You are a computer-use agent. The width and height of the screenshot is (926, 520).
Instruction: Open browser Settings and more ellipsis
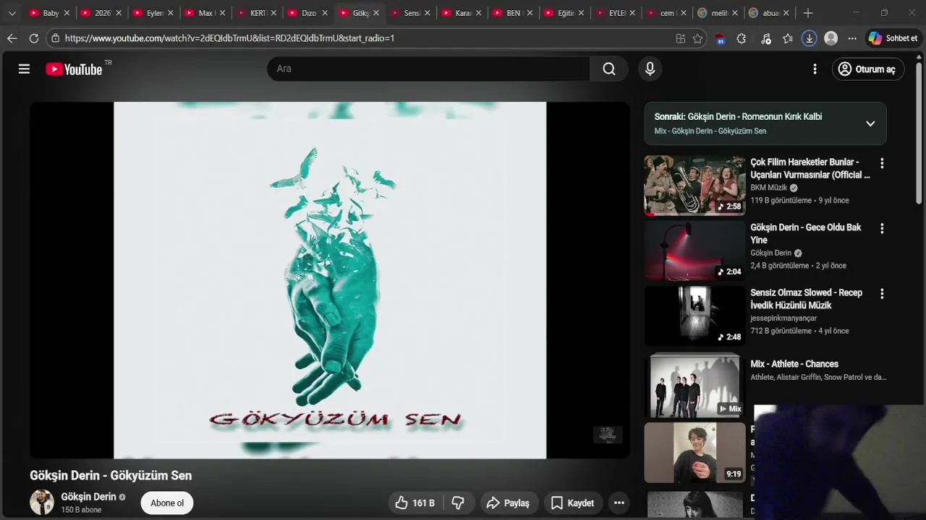pos(852,38)
